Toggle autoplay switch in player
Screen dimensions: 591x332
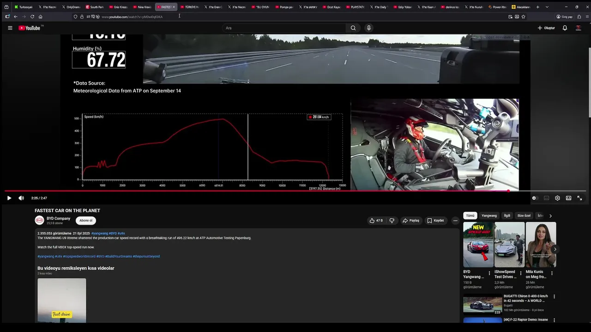pyautogui.click(x=534, y=198)
